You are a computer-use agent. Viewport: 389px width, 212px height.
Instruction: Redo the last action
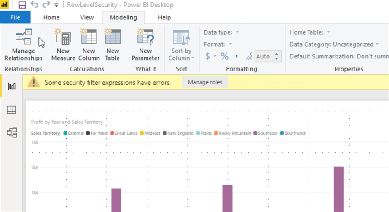click(x=46, y=5)
